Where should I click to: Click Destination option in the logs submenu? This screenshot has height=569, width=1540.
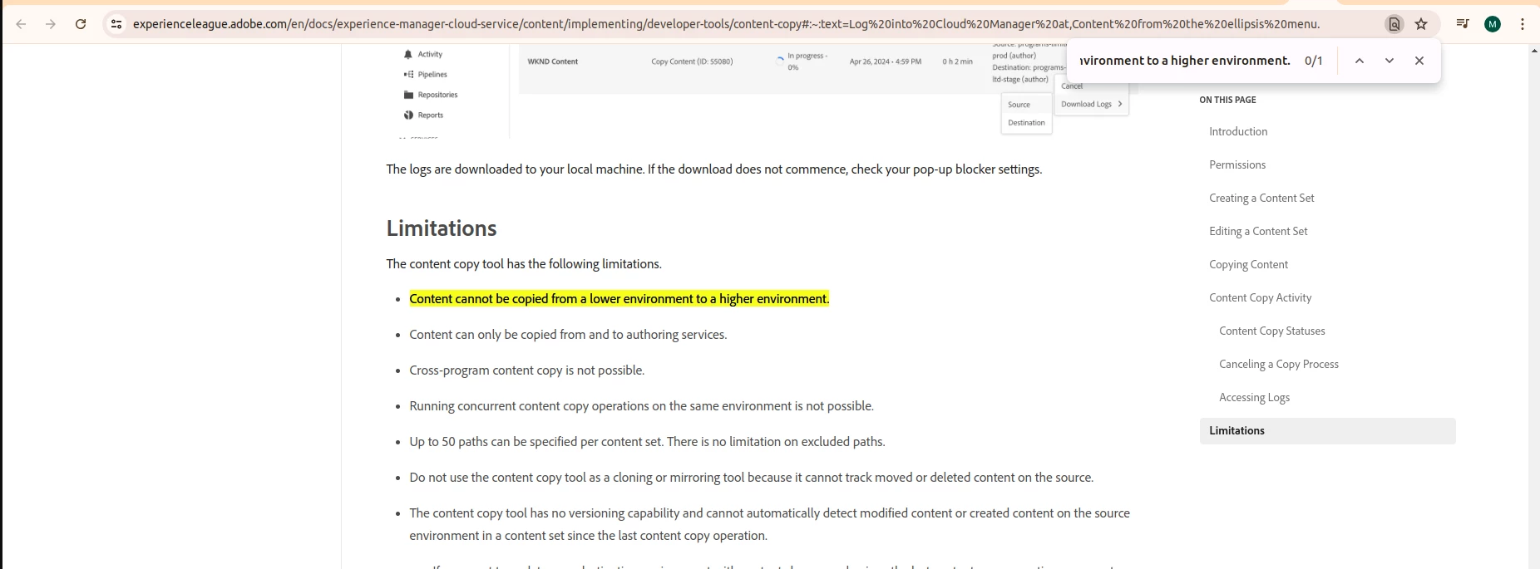(1026, 122)
